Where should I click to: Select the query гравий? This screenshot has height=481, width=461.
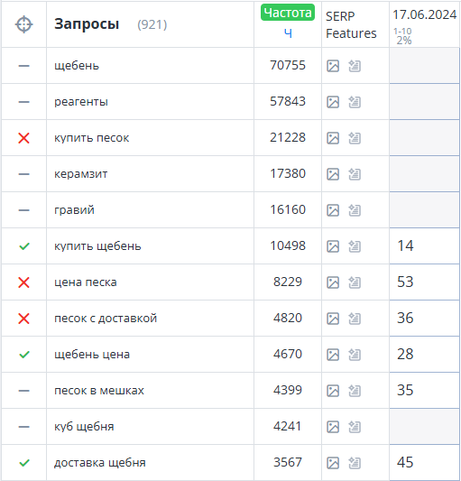tap(74, 210)
